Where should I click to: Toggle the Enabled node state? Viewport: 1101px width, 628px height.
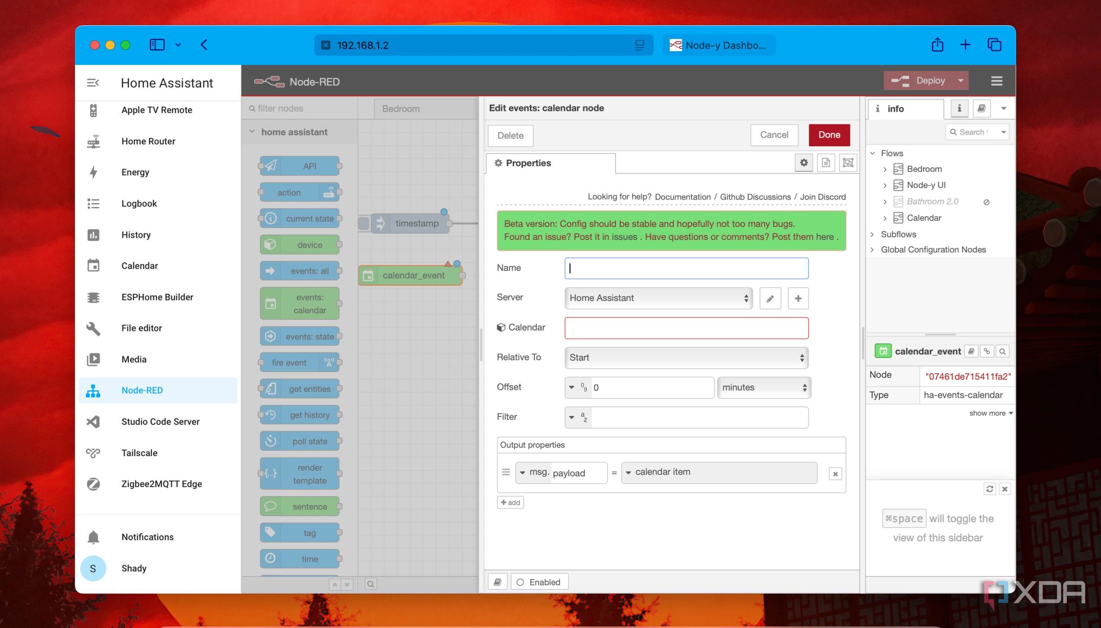click(x=539, y=582)
